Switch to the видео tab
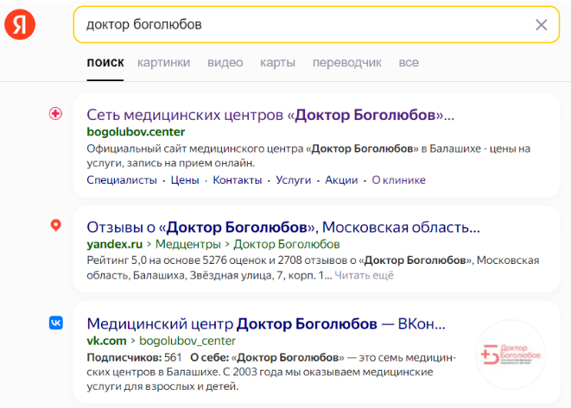 (x=225, y=63)
